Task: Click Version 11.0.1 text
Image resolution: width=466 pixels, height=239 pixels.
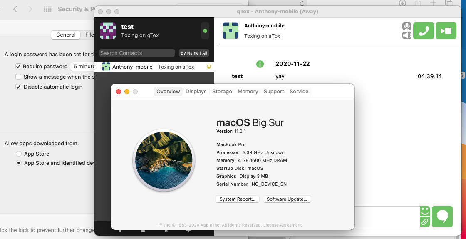Action: [x=231, y=132]
